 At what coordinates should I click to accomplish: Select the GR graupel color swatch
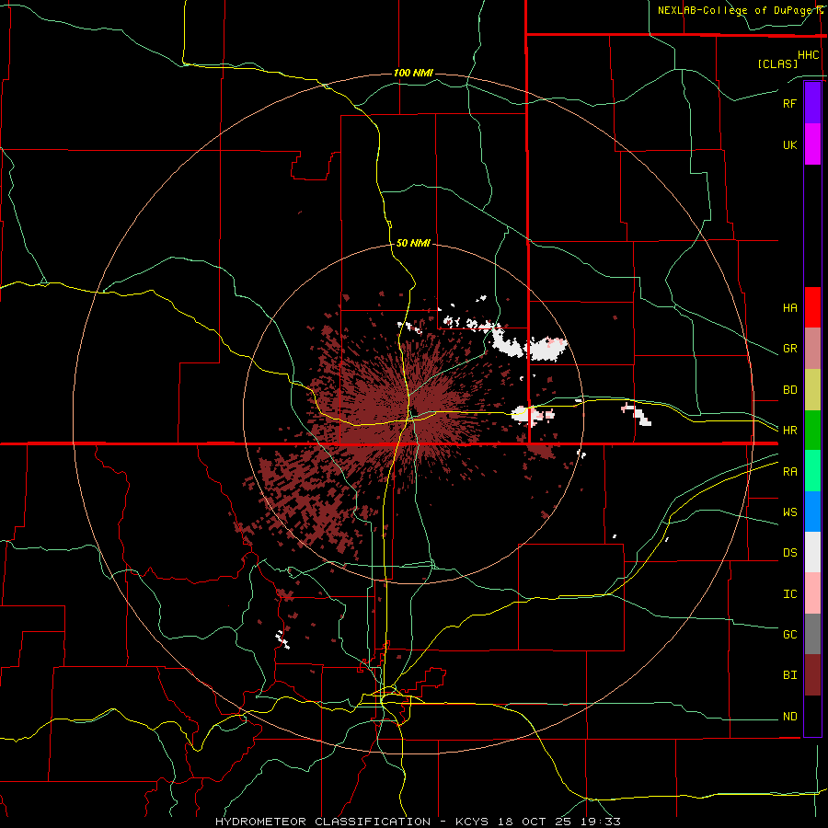pyautogui.click(x=812, y=349)
